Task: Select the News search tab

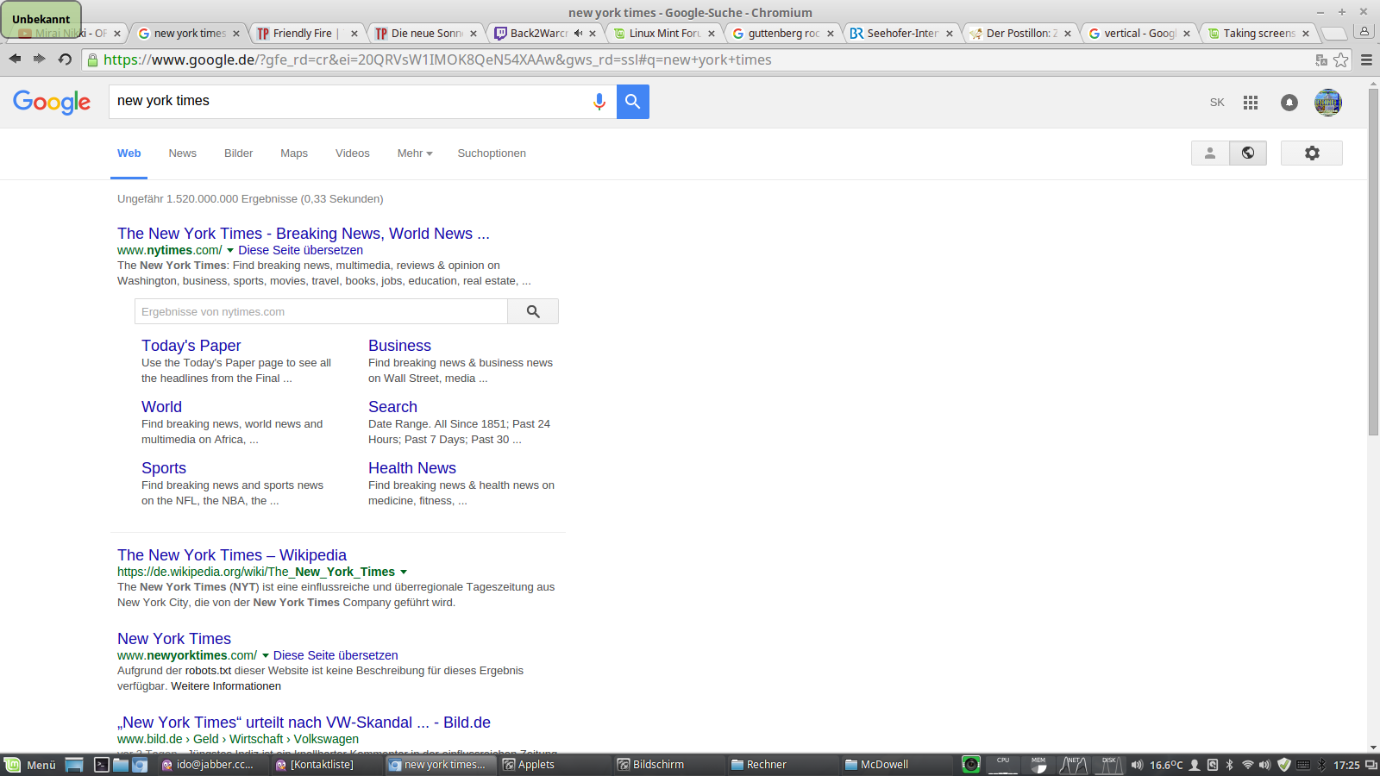Action: tap(183, 153)
